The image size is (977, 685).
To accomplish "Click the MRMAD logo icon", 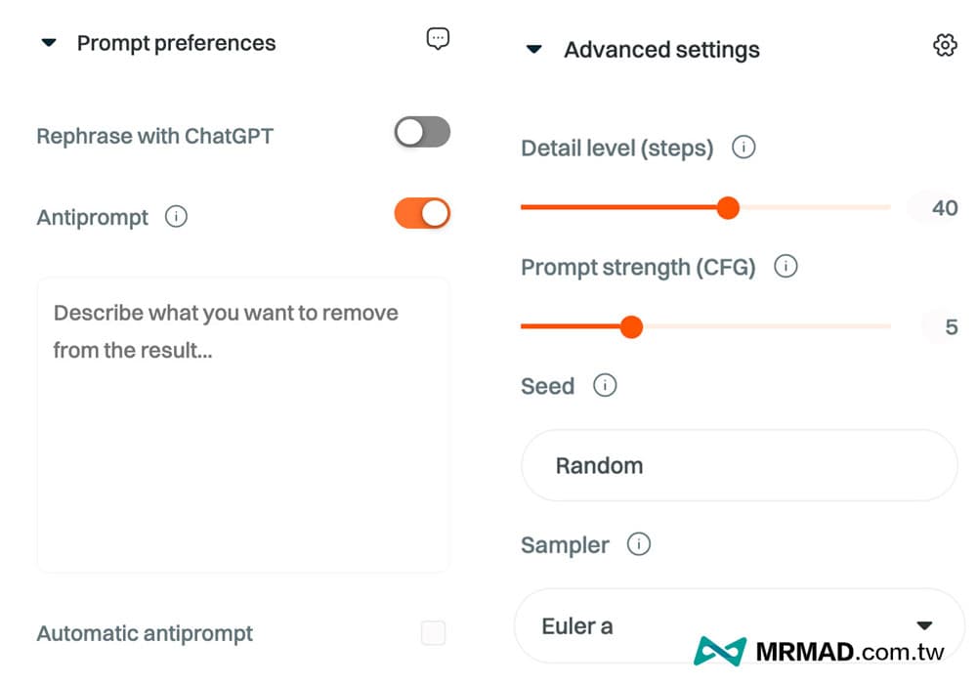I will (x=720, y=652).
